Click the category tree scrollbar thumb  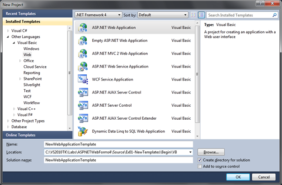click(x=70, y=73)
